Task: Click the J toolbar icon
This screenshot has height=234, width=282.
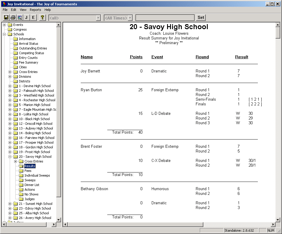Action: coord(26,17)
